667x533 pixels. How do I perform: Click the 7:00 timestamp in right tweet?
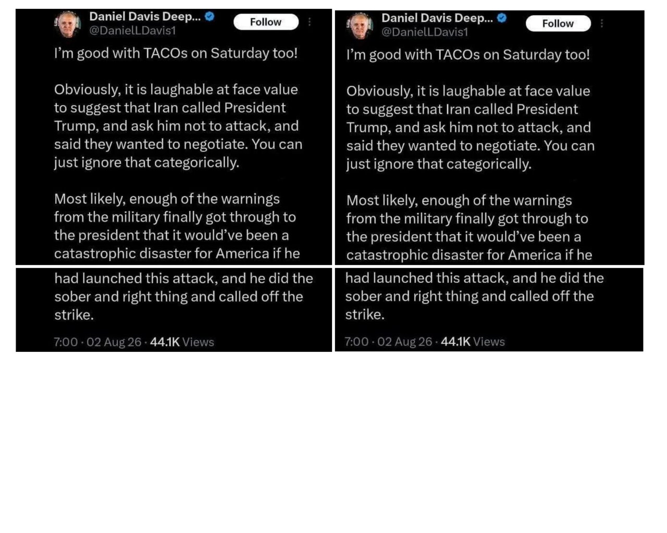[356, 341]
